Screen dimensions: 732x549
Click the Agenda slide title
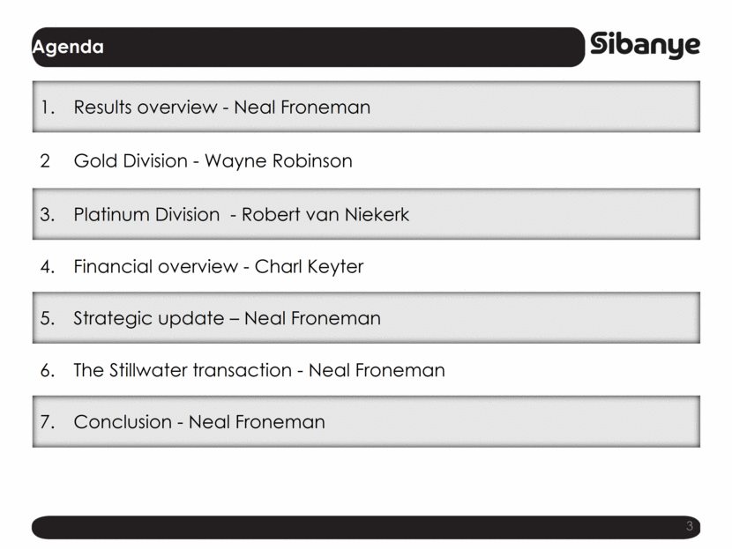pyautogui.click(x=68, y=47)
